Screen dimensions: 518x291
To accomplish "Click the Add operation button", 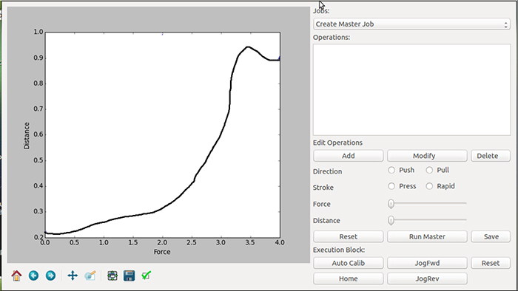I will (x=349, y=156).
